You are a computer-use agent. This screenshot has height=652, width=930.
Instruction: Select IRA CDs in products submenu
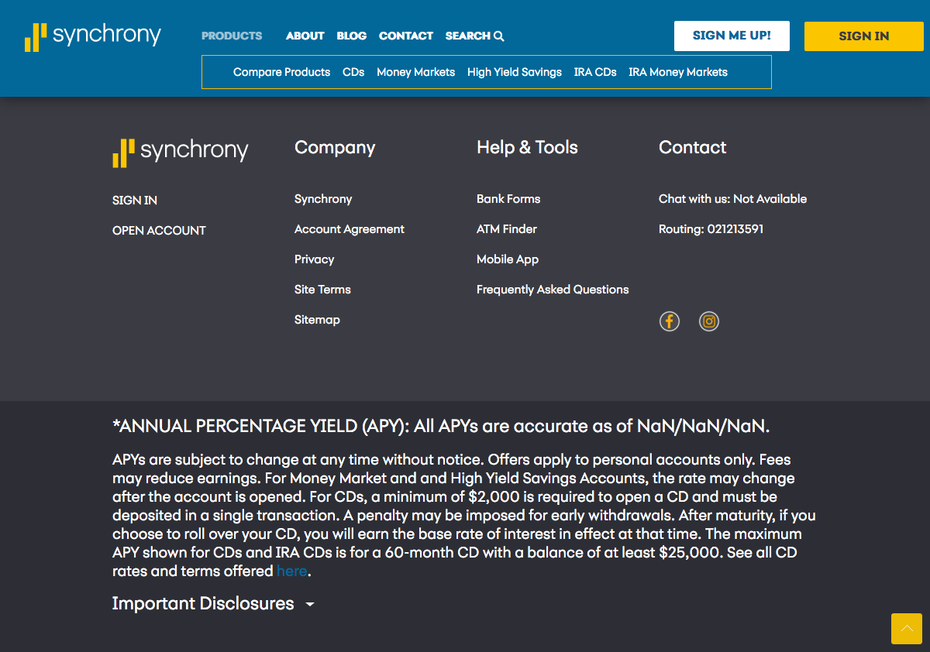[x=595, y=72]
